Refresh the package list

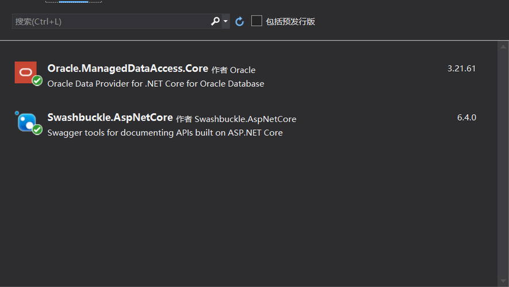pyautogui.click(x=240, y=21)
